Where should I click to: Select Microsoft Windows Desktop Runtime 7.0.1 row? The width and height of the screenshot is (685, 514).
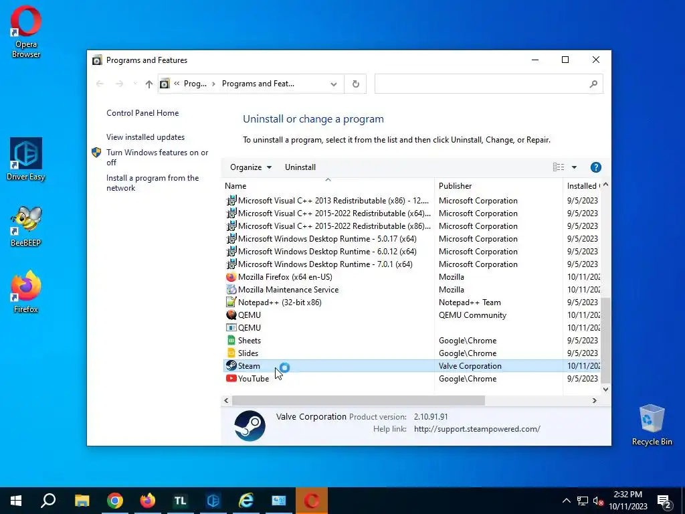[412, 264]
